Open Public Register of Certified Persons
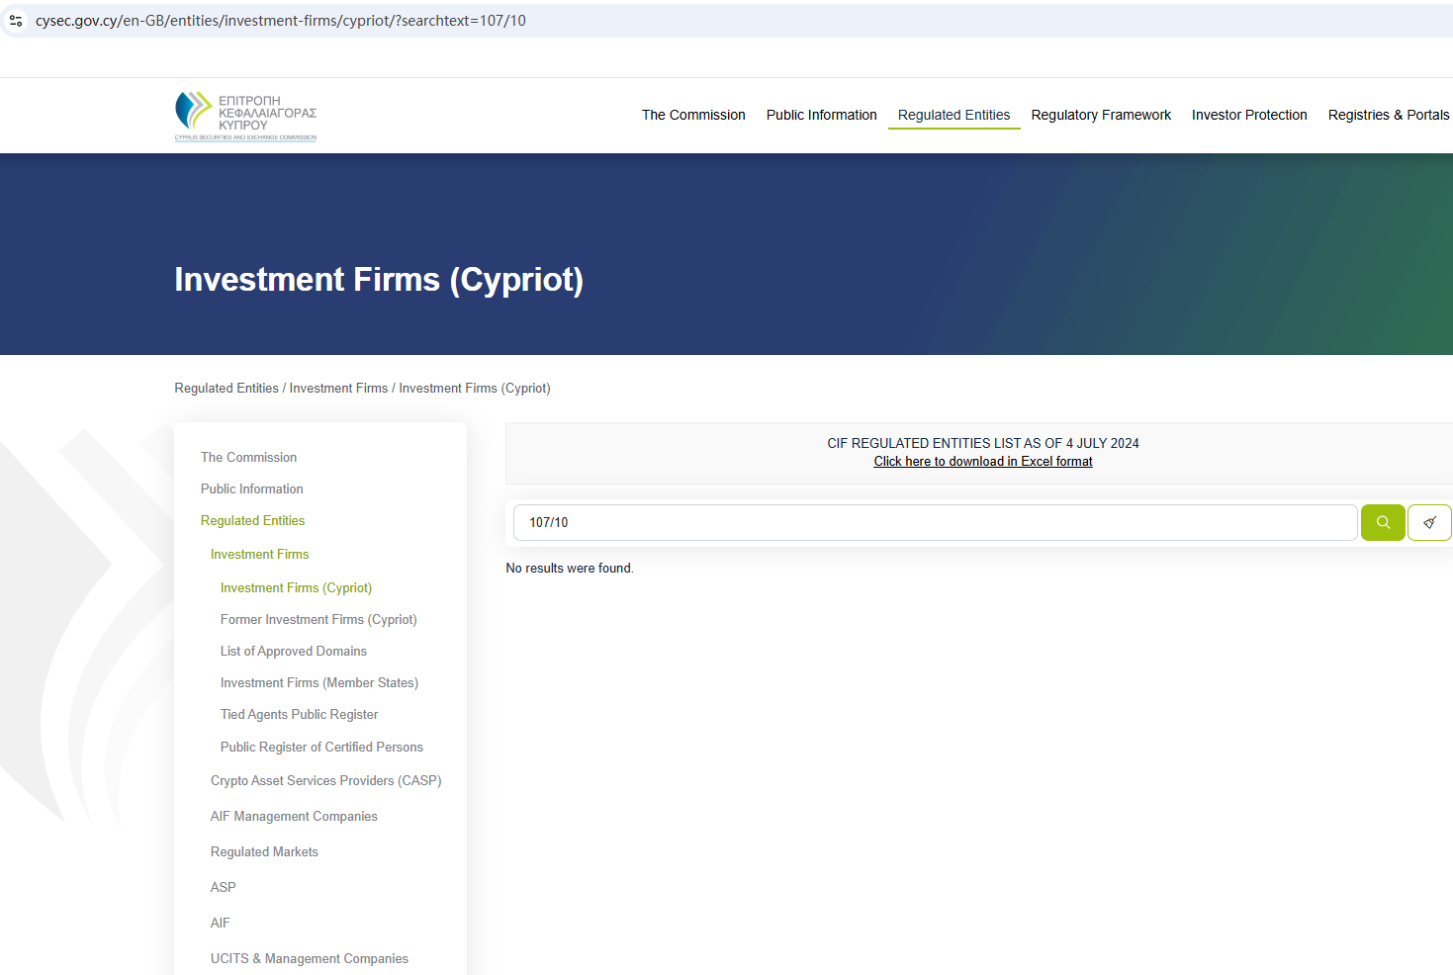Screen dimensions: 1453x975 321,748
